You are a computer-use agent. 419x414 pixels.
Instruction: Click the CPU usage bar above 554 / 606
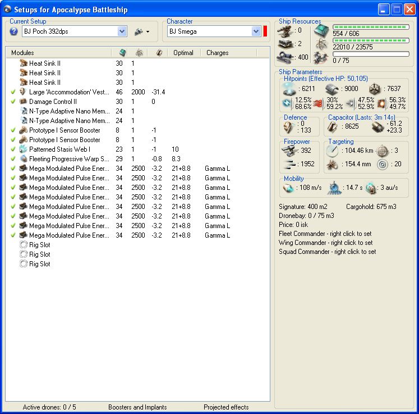pos(371,27)
